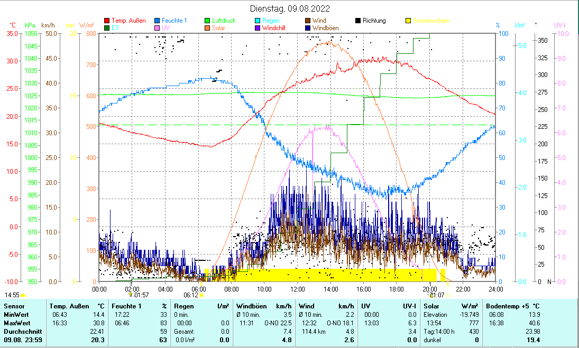579x348 pixels.
Task: Click the W/m² axis unit label at top
Action: tap(86, 25)
